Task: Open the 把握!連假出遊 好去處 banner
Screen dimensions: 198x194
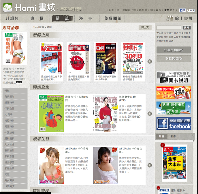Action: tap(174, 108)
